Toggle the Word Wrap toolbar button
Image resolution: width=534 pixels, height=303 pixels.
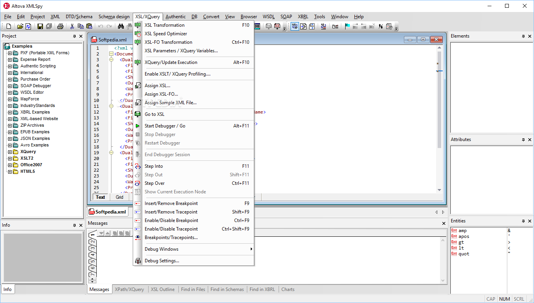[295, 26]
